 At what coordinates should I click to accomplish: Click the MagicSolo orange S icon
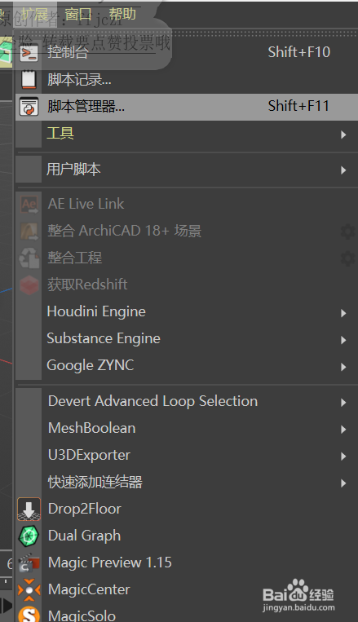29,614
